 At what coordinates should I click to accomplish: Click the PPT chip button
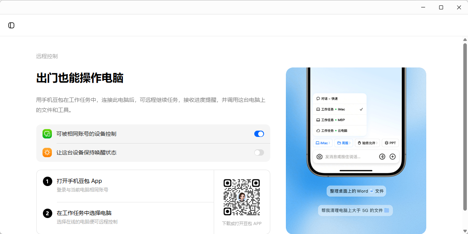(390, 143)
